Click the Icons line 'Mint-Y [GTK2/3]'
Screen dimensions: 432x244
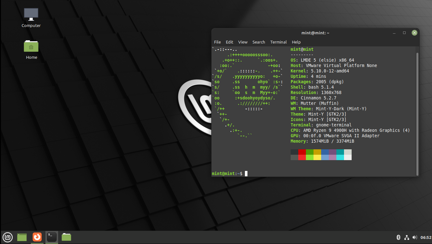click(x=327, y=119)
